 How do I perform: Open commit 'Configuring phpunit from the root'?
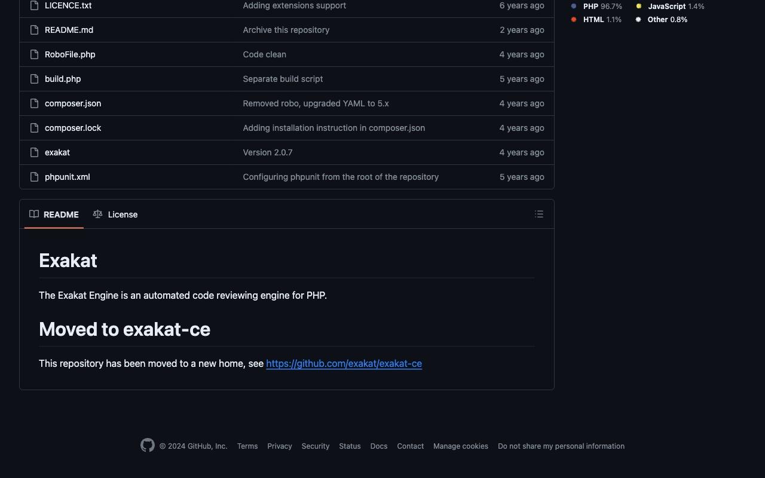click(341, 177)
